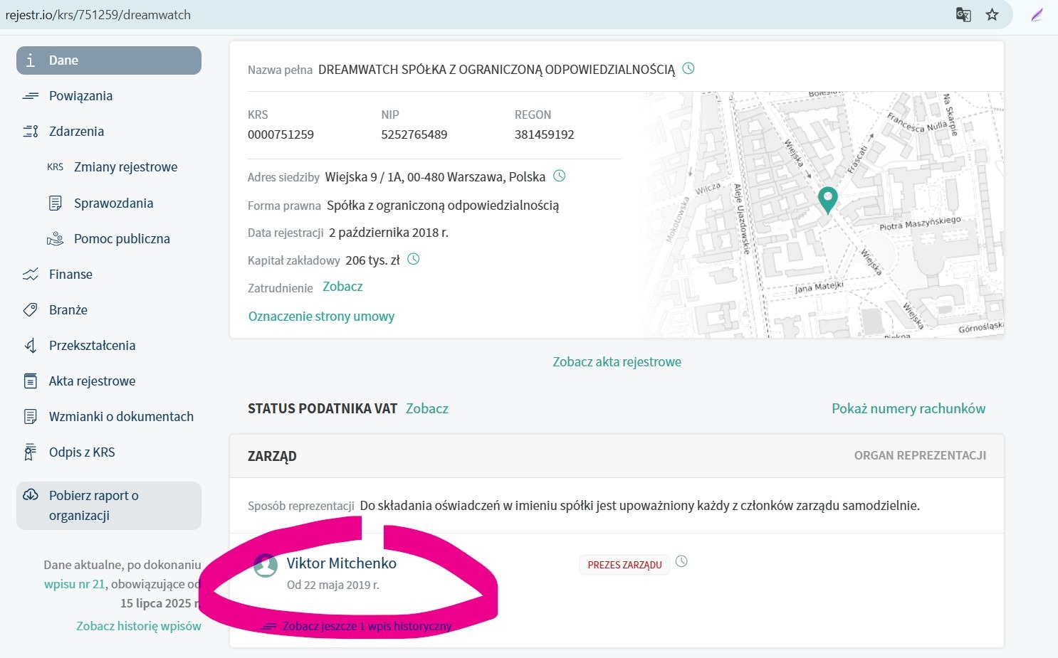Show bank accounts via Pokaż numery rachunków

[x=908, y=408]
